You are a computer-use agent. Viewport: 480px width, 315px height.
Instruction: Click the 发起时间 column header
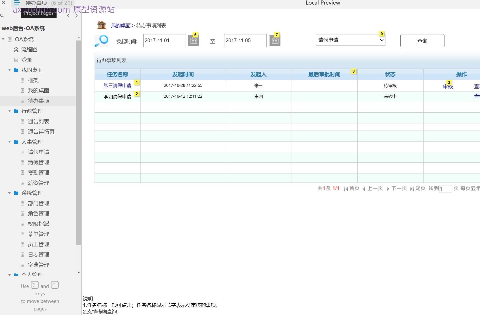tap(183, 74)
